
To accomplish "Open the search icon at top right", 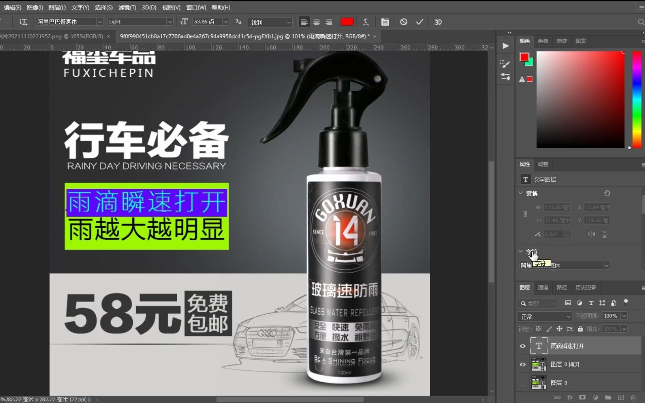I will tap(641, 22).
